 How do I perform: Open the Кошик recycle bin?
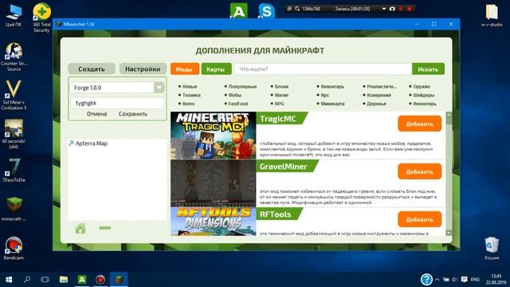(492, 248)
